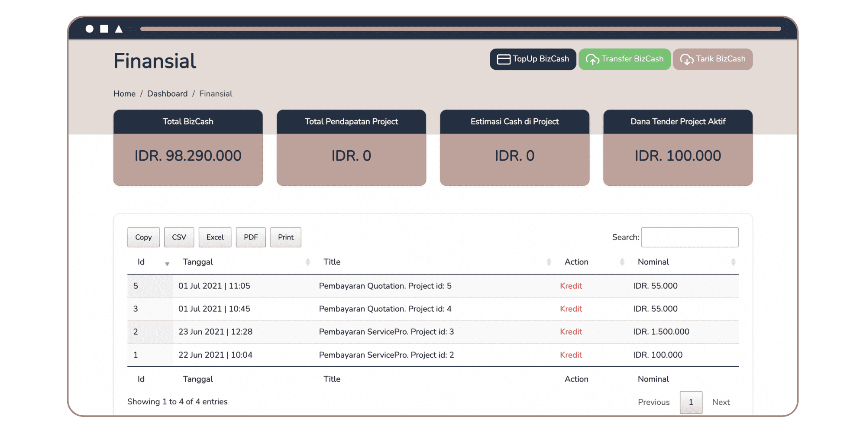The image size is (866, 433).
Task: Click the white triangle icon in title bar
Action: [x=119, y=29]
